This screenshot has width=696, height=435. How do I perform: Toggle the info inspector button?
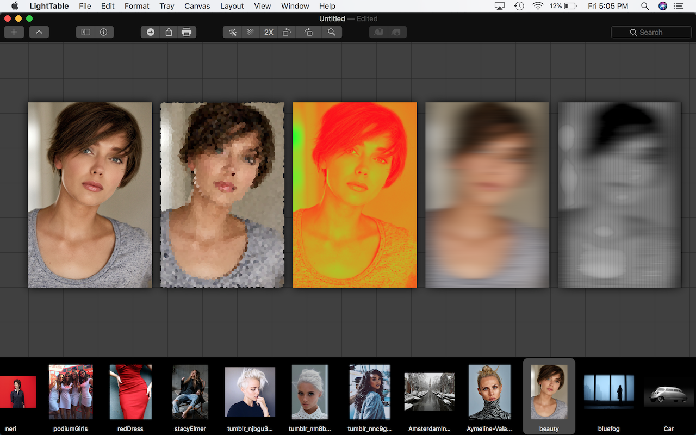pos(103,32)
